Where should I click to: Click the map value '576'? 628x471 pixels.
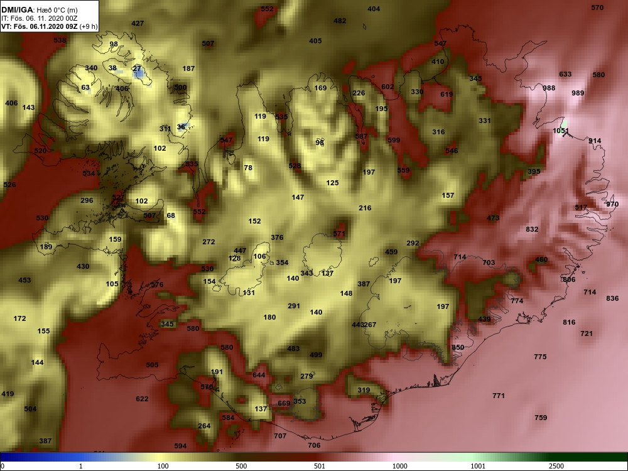(x=157, y=284)
